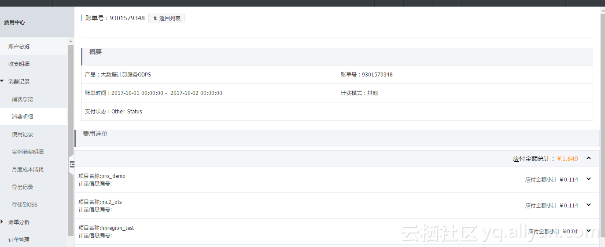Click 项目名称:mc2_ots text
This screenshot has height=247, width=605.
(x=100, y=202)
